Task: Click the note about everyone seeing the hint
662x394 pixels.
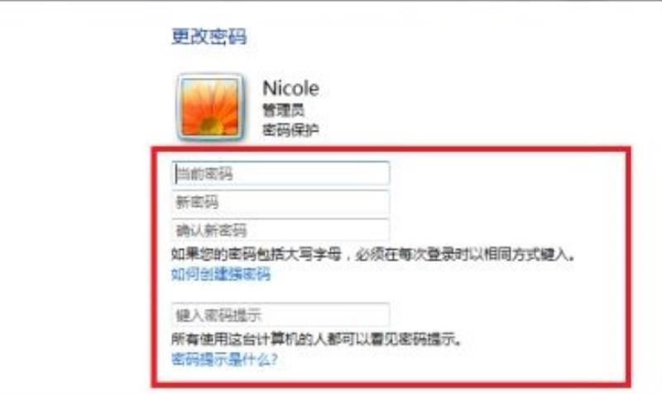Action: click(317, 339)
